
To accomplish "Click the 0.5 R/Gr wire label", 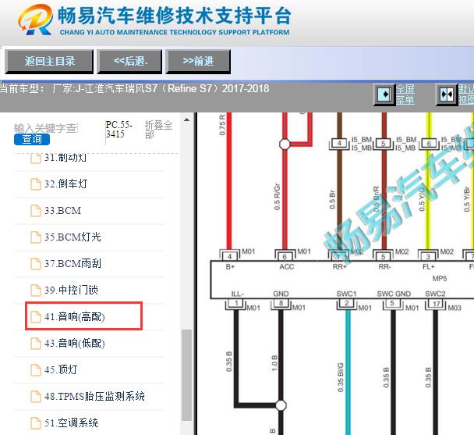I will tap(278, 197).
